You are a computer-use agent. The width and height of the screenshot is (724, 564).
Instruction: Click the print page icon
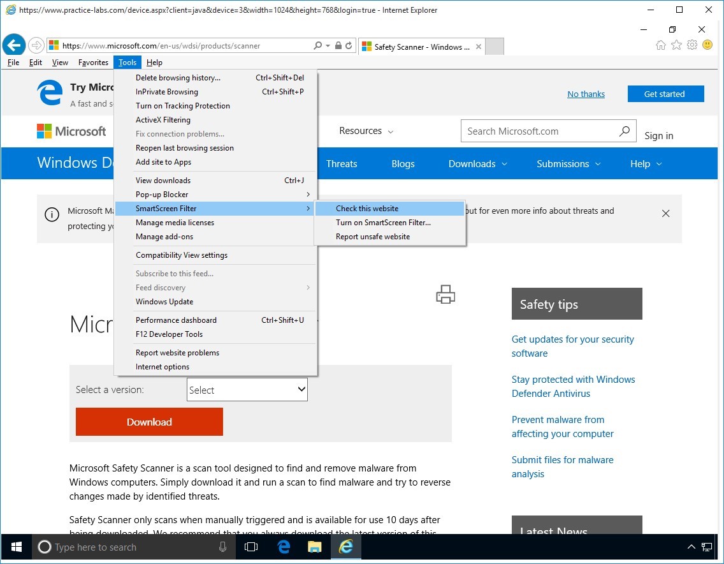[x=445, y=294]
